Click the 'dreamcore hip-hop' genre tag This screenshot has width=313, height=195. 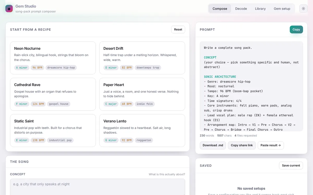(61, 68)
